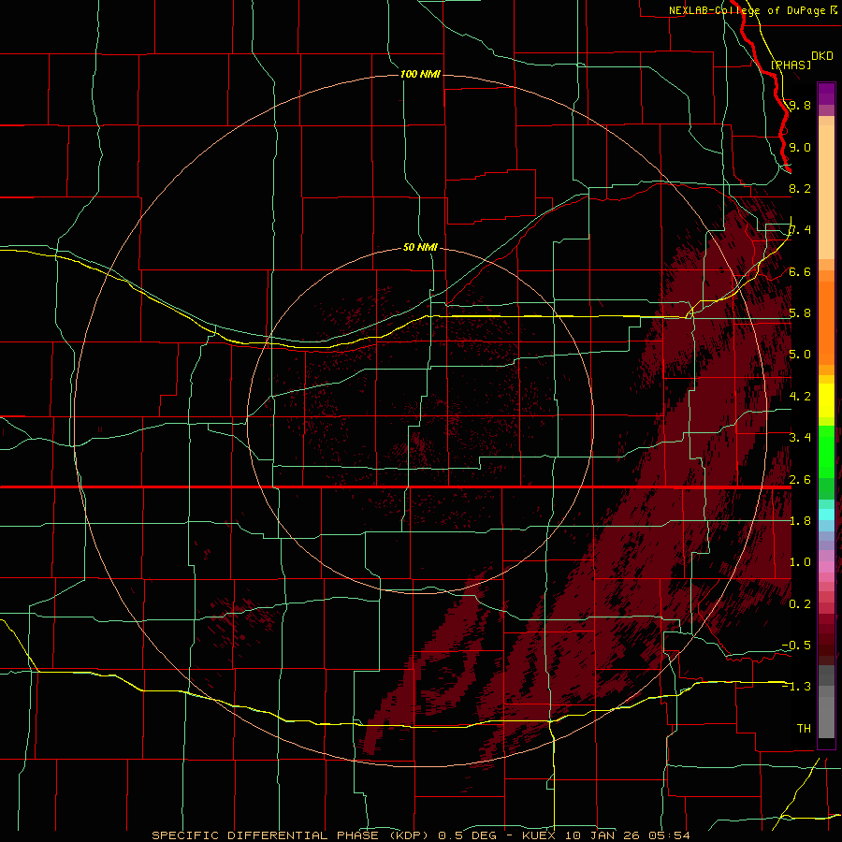Click the 9.0 legend value
The width and height of the screenshot is (842, 842).
tap(800, 147)
